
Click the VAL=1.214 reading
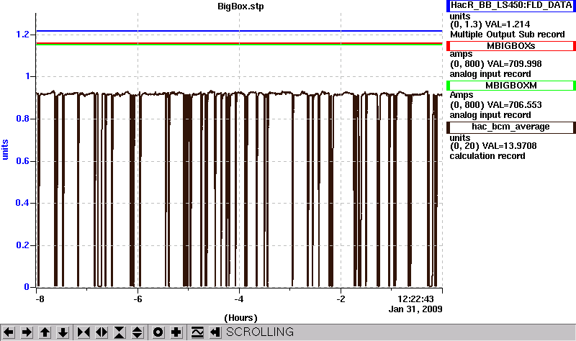coord(508,24)
